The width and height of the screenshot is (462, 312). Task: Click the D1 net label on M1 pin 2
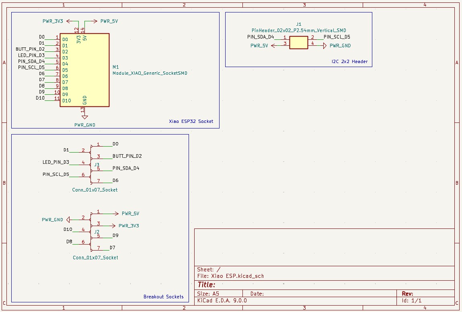41,43
